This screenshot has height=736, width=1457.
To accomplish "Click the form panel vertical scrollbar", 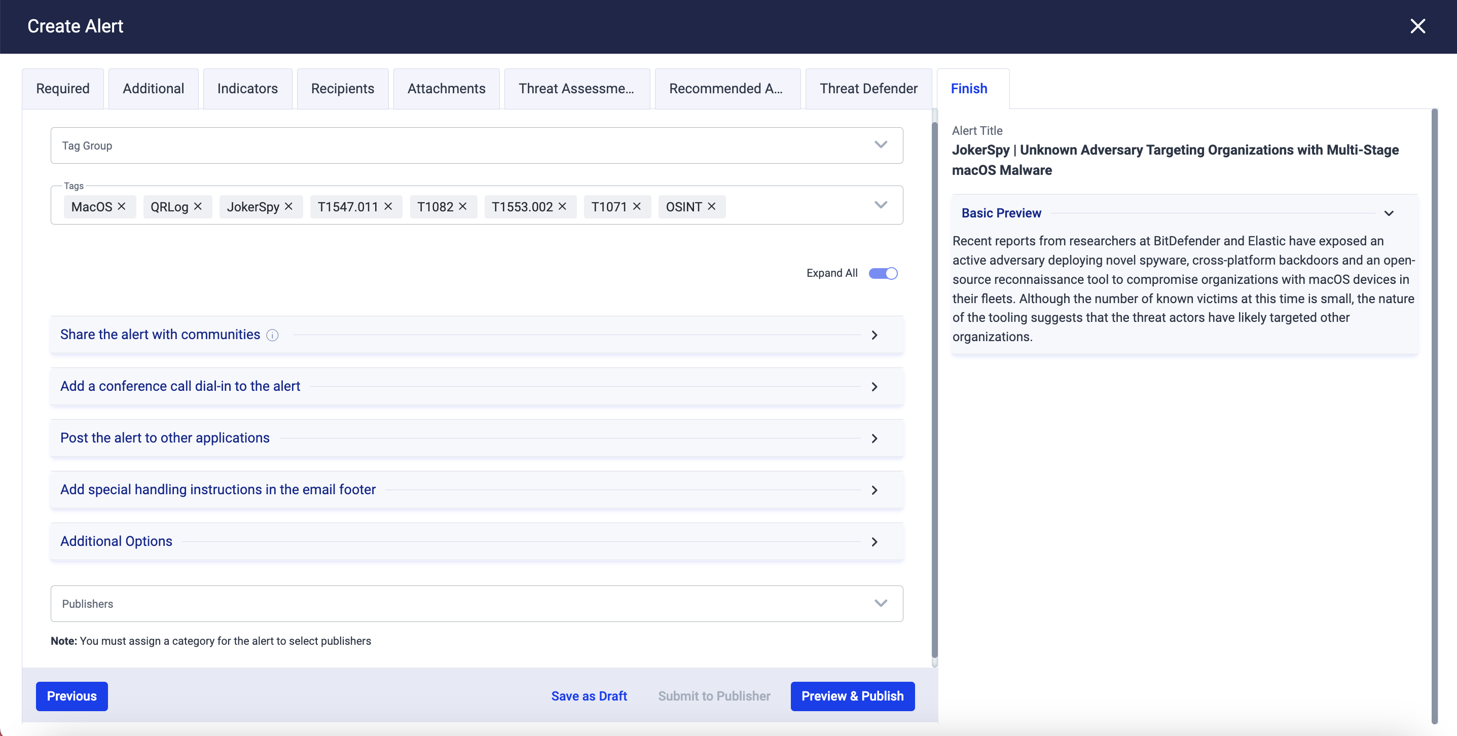I will [x=934, y=390].
